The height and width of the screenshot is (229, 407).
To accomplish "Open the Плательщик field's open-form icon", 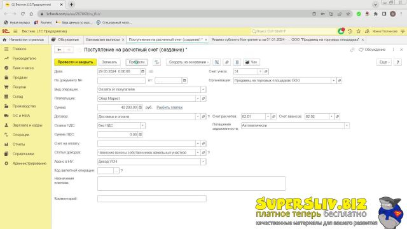I will pyautogui.click(x=203, y=99).
